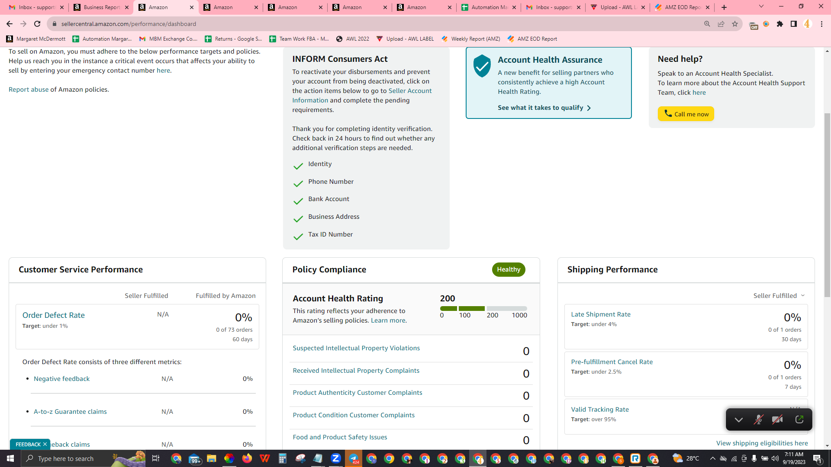Open the Weekly Report (AMZ) bookmark
This screenshot has width=831, height=467.
(x=471, y=39)
